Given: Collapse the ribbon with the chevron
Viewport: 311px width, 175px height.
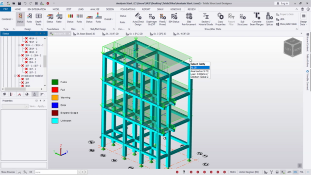Looking at the screenshot, I should coord(297,9).
